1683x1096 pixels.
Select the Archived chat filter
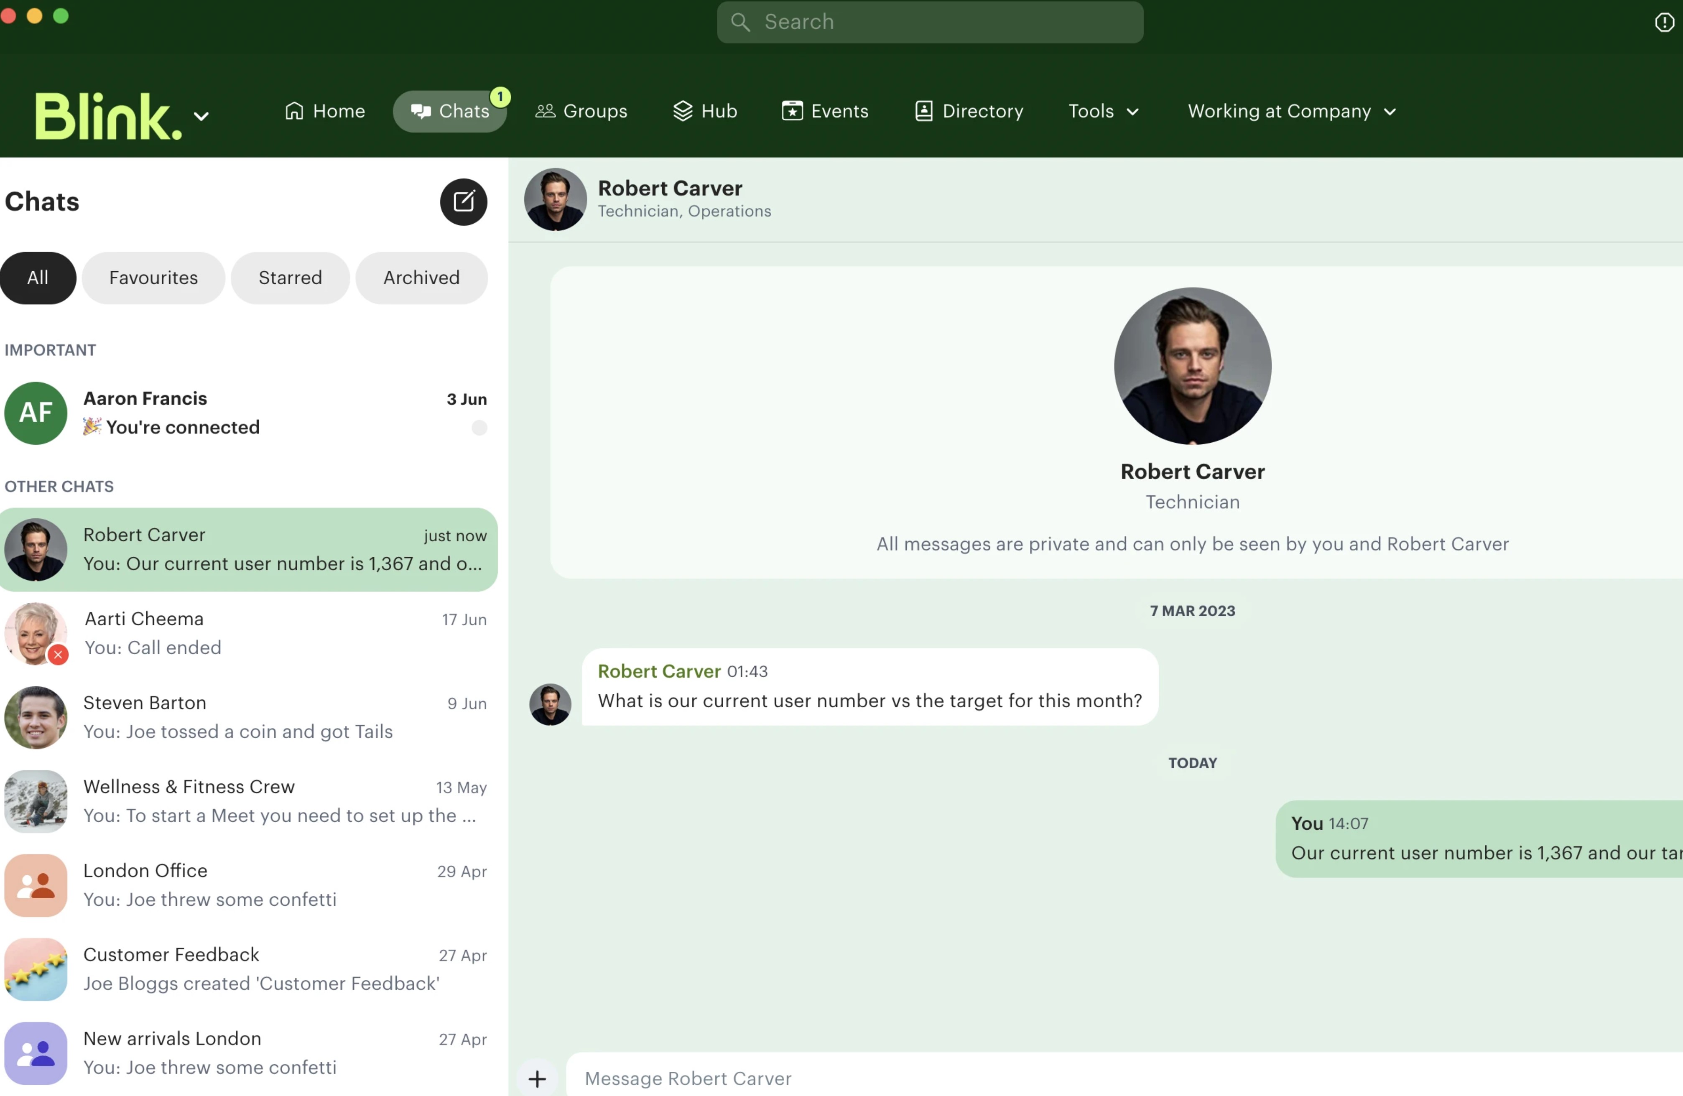421,278
